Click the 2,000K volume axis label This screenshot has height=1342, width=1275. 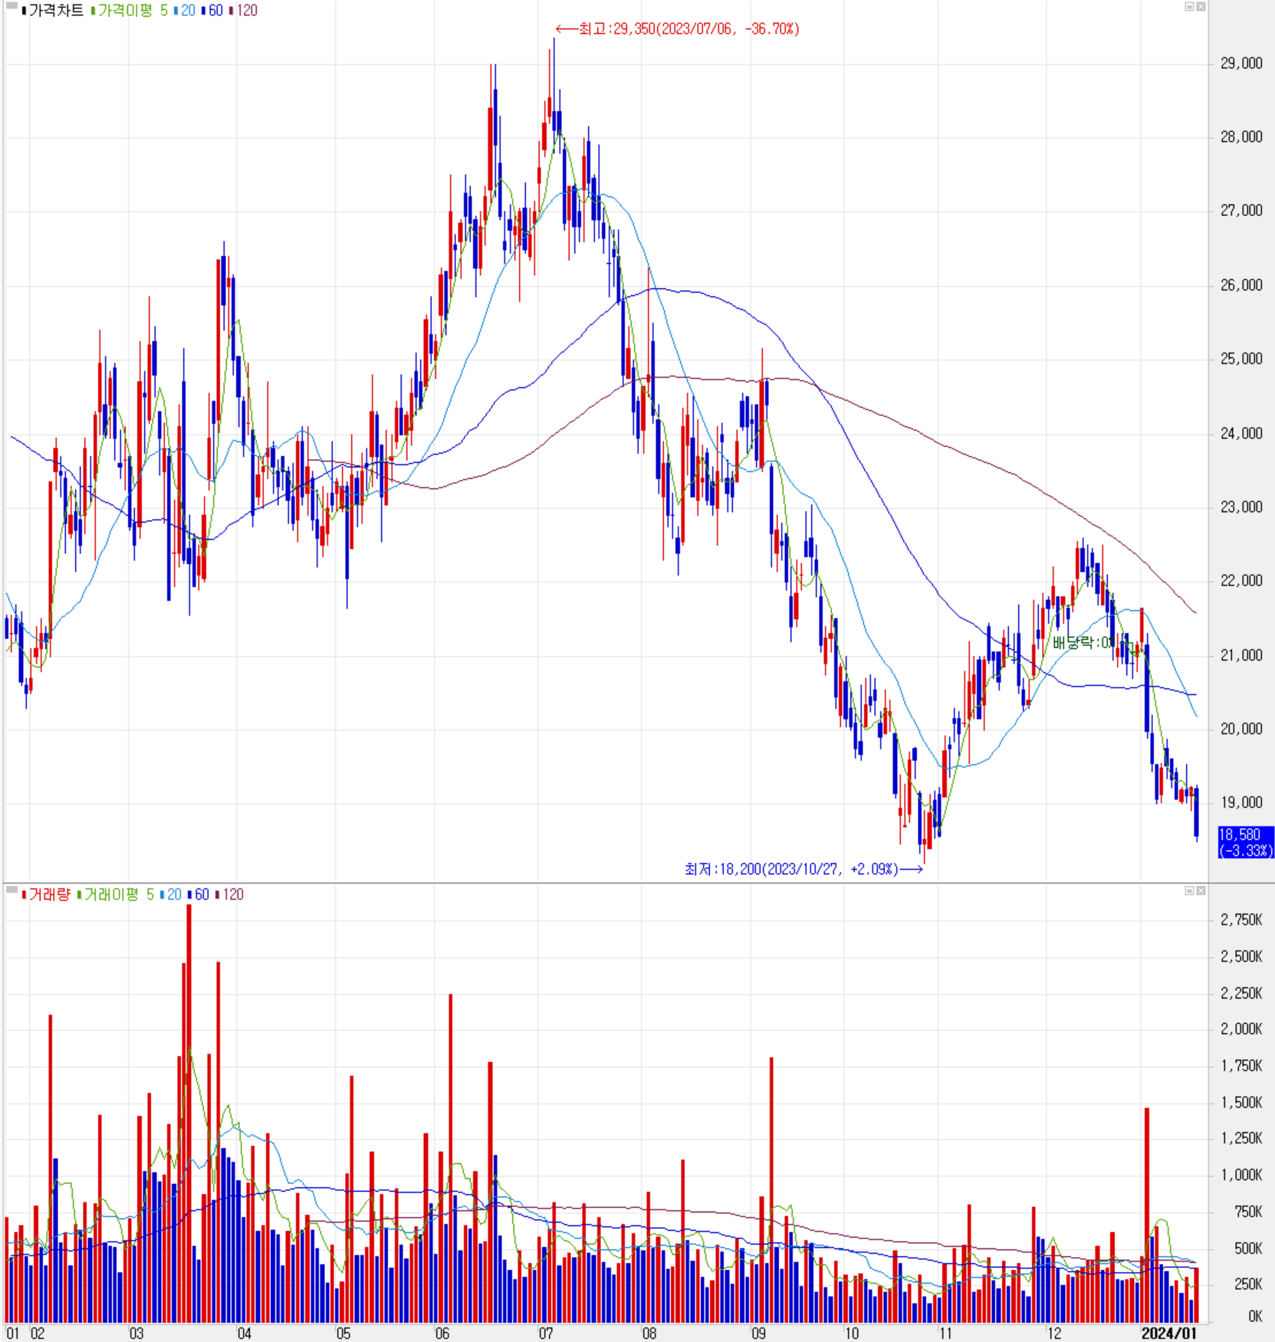coord(1241,1029)
